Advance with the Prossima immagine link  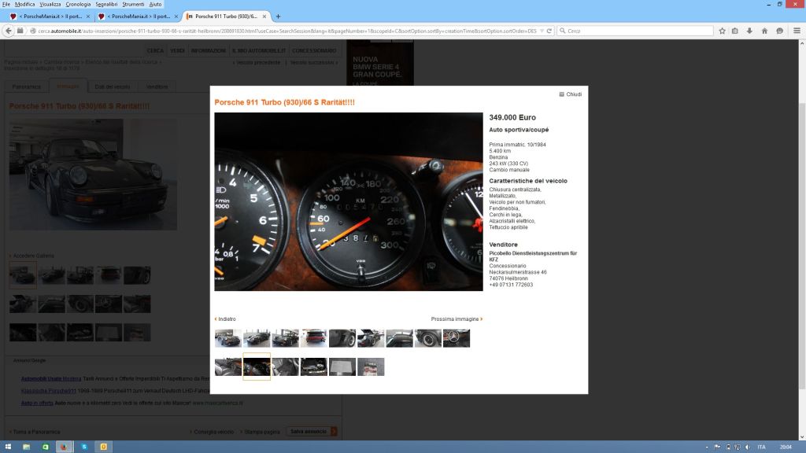(457, 319)
